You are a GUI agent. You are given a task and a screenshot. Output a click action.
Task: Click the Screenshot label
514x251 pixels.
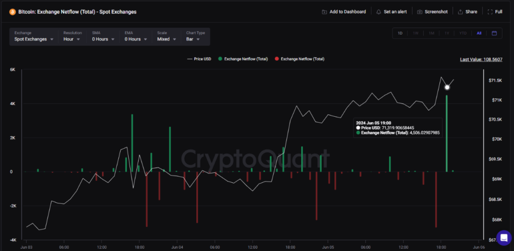point(436,12)
